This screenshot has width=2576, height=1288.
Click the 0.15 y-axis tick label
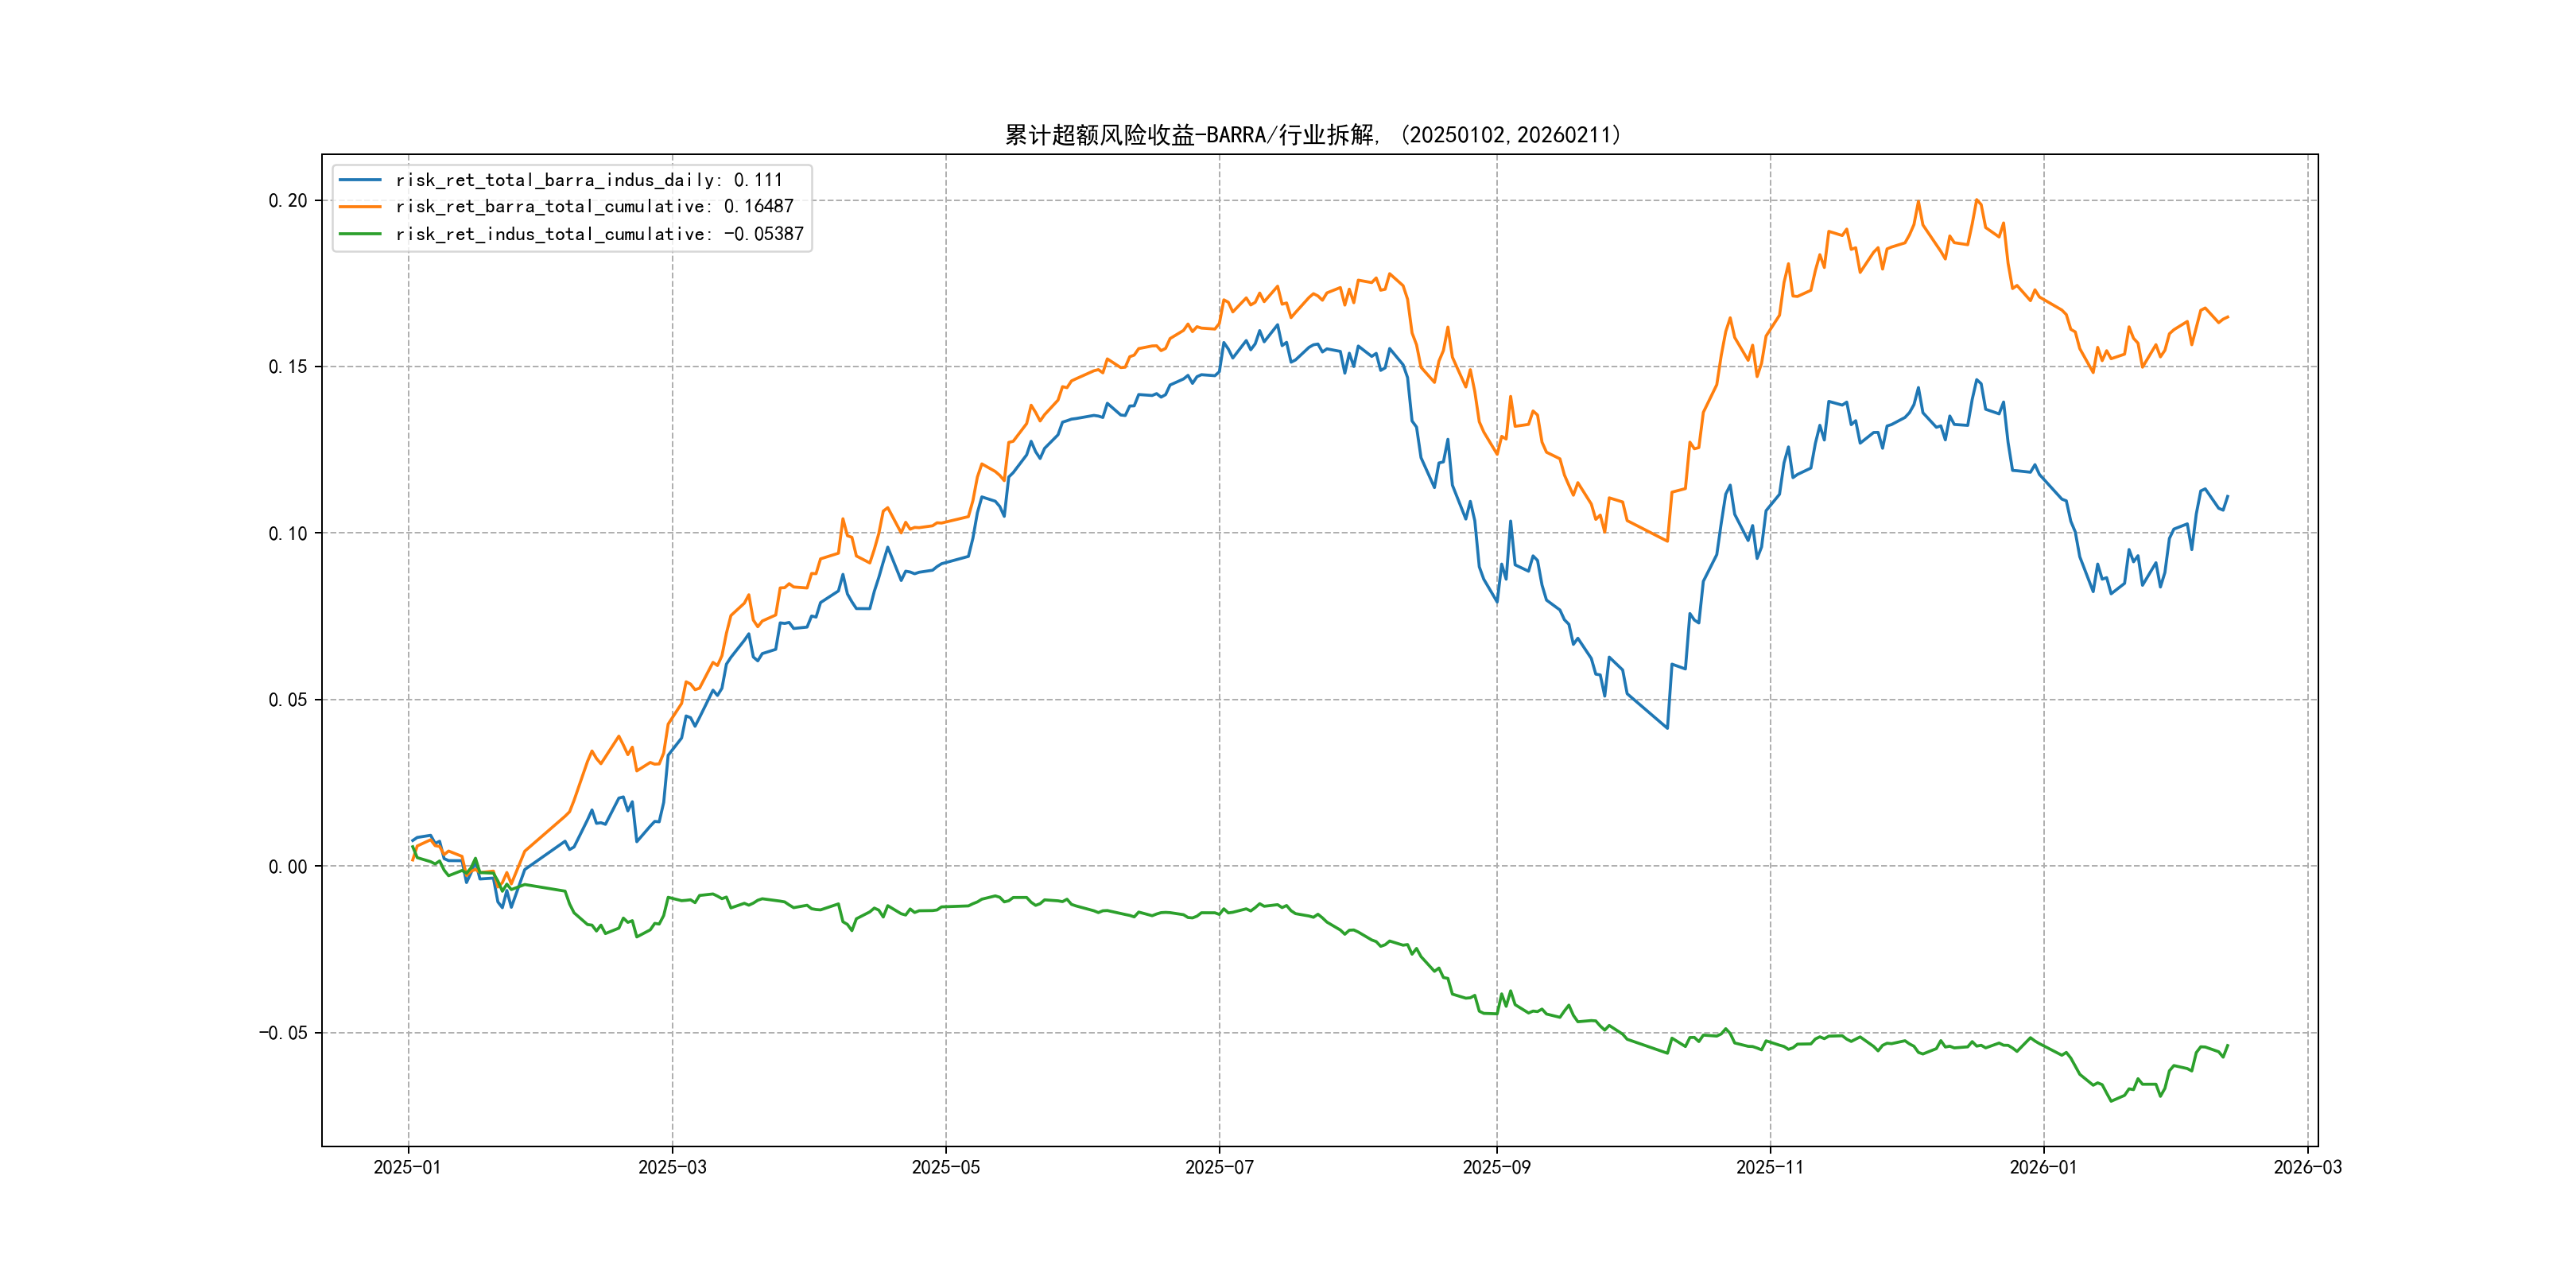point(288,367)
